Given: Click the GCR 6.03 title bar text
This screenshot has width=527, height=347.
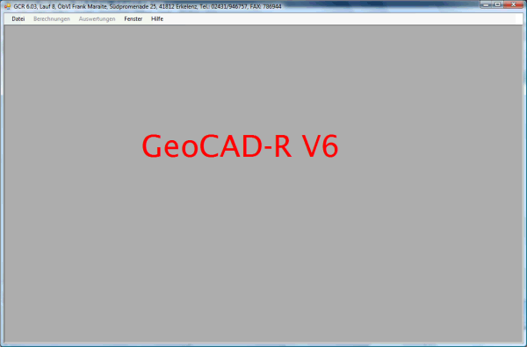Looking at the screenshot, I should click(x=148, y=6).
